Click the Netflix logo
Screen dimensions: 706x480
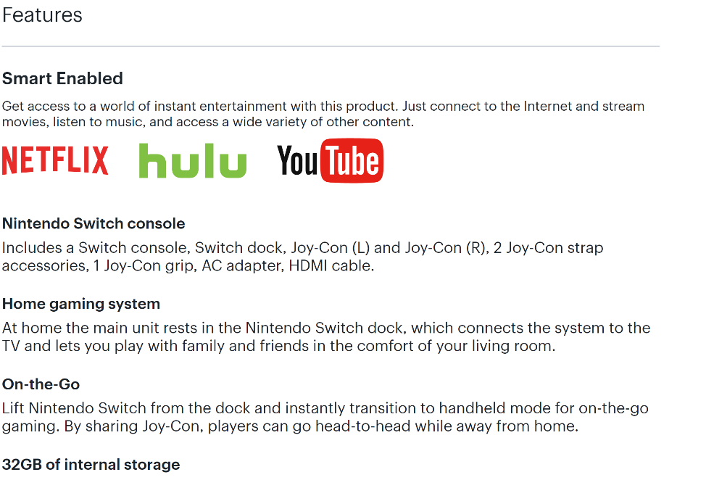click(x=55, y=160)
